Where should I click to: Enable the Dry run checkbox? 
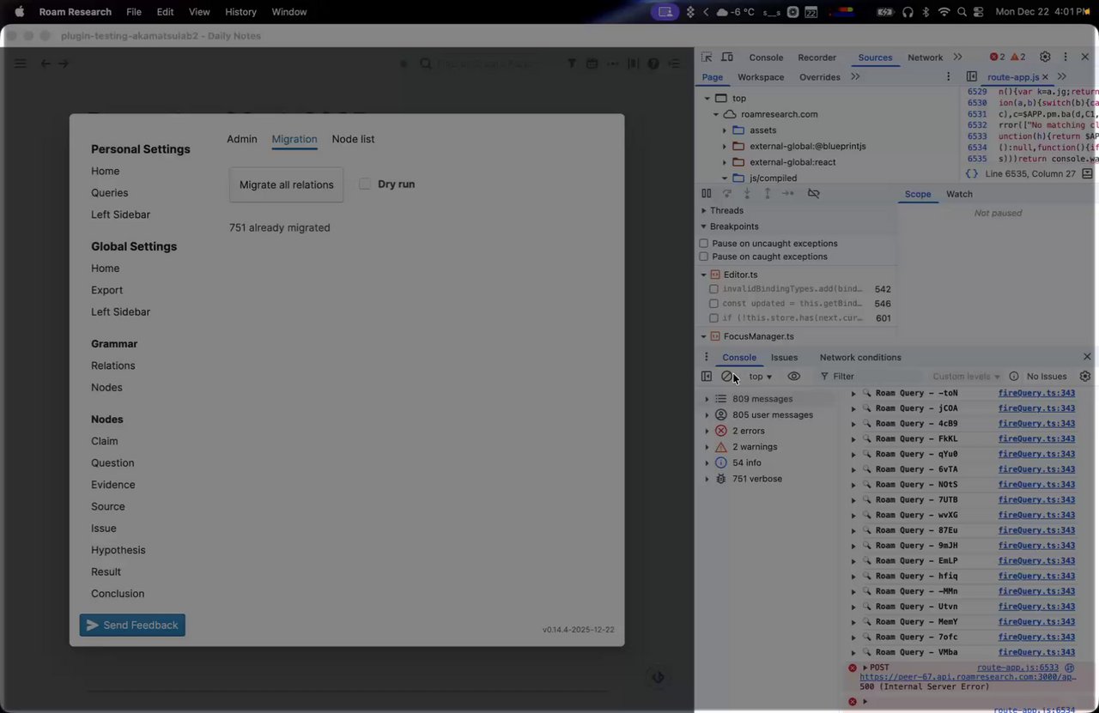pyautogui.click(x=365, y=184)
